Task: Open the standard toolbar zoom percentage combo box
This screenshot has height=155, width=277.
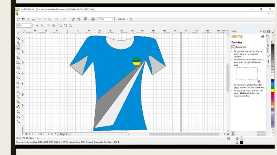Action: point(106,19)
